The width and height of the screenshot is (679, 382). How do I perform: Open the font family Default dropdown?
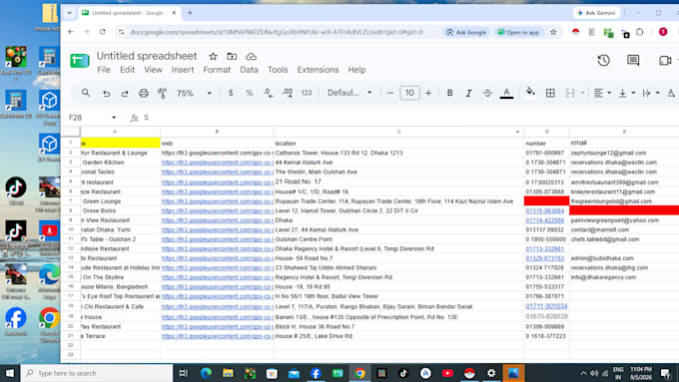click(x=349, y=93)
